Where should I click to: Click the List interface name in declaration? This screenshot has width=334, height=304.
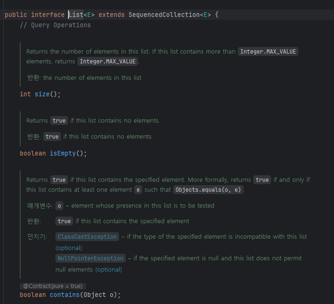[x=76, y=15]
